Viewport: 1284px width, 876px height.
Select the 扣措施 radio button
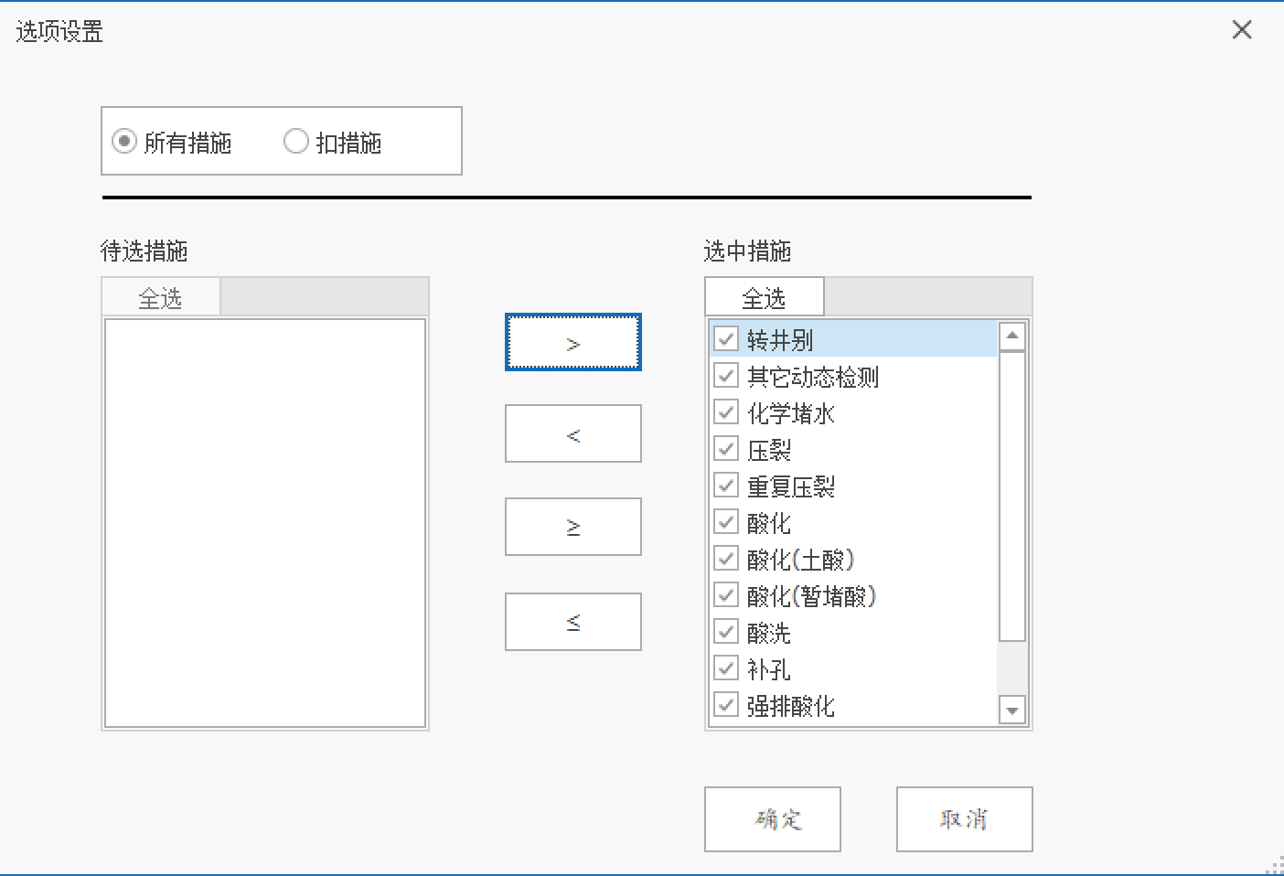pos(296,141)
